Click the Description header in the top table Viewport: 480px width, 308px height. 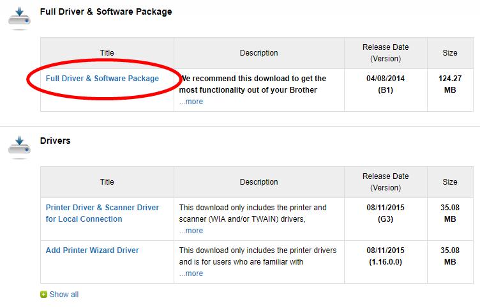coord(259,53)
